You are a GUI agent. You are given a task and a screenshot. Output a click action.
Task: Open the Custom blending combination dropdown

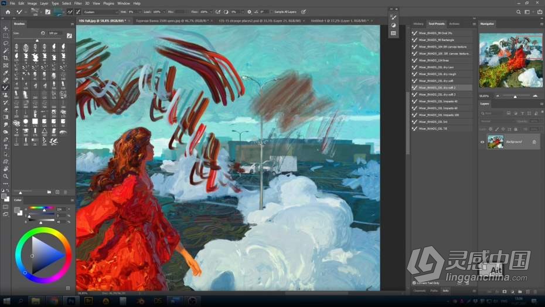pyautogui.click(x=101, y=12)
